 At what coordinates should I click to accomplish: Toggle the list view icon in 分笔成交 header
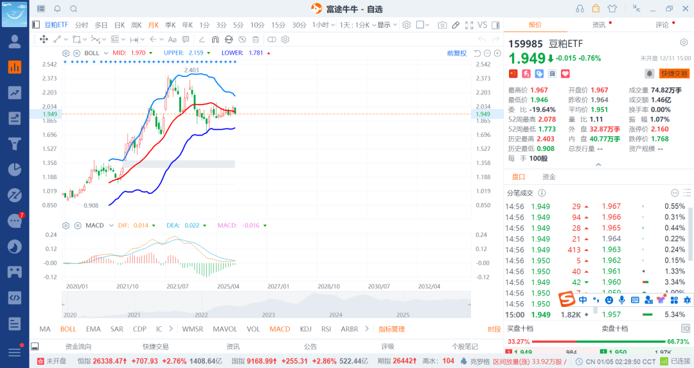(x=687, y=193)
